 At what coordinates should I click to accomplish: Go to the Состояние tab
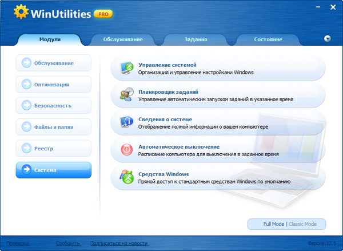pyautogui.click(x=268, y=39)
